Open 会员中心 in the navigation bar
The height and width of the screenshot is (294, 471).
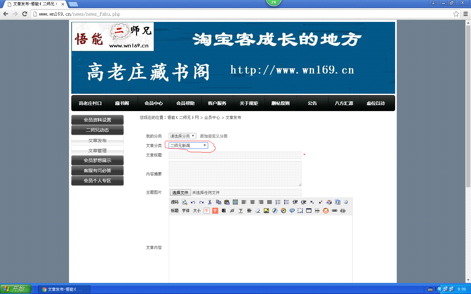[154, 103]
